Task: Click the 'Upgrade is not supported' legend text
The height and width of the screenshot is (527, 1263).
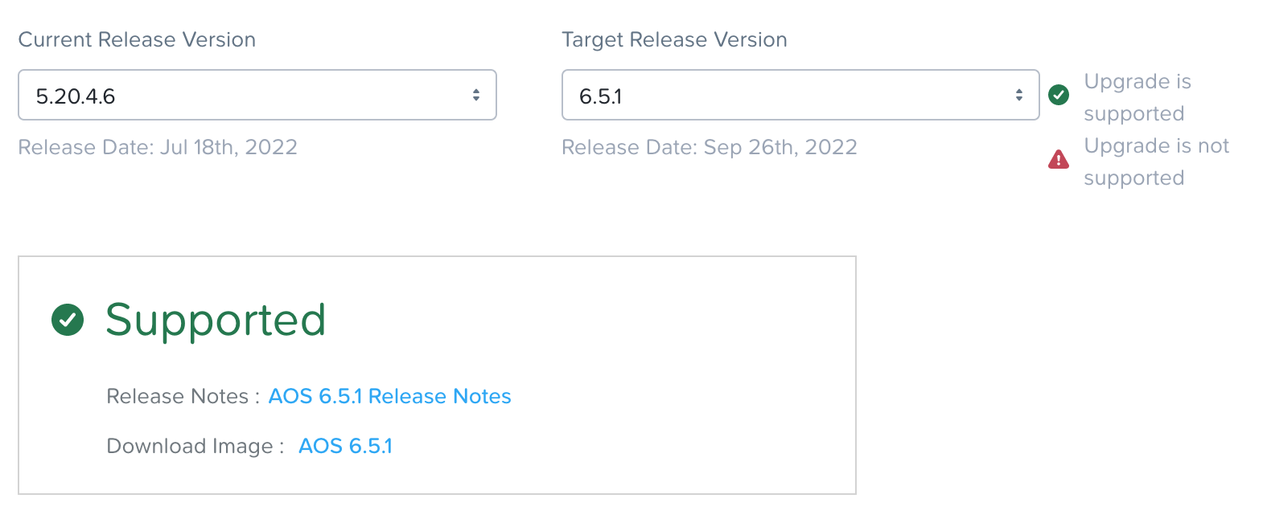Action: (x=1157, y=161)
